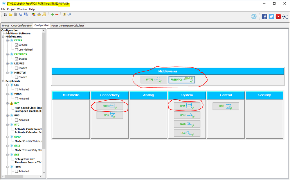Click the green plus toolbar icon
The width and height of the screenshot is (290, 180).
click(52, 15)
